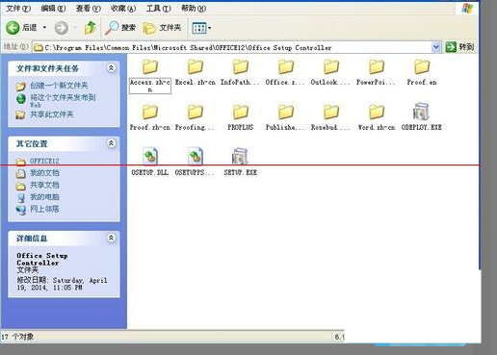Toggle the Folders (文件夹) pane
Viewport: 497px width, 355px height.
[162, 28]
